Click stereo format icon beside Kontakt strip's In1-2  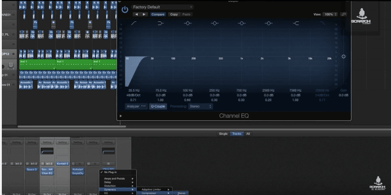[43, 164]
